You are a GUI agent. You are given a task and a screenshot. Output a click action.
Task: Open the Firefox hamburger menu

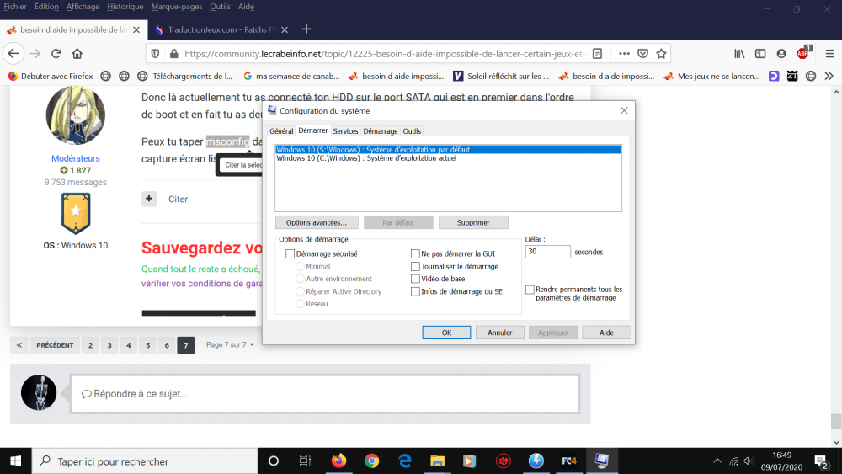829,54
